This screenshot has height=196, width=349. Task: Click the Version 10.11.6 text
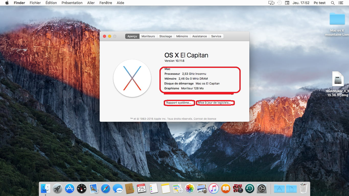pyautogui.click(x=174, y=61)
